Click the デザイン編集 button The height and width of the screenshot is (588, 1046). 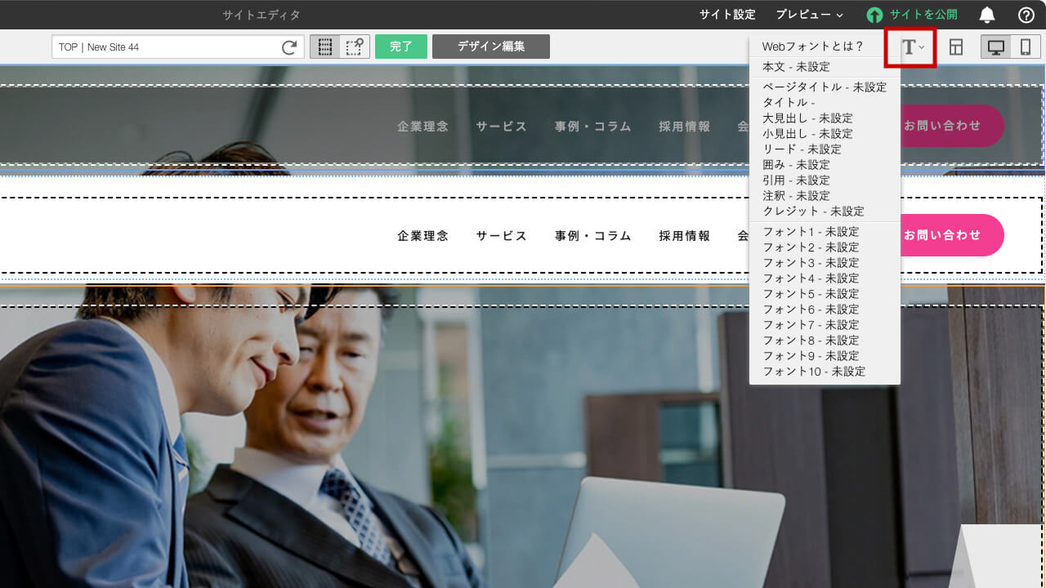click(x=491, y=47)
